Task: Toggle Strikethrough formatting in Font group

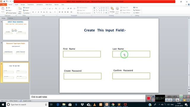Action: click(44, 12)
